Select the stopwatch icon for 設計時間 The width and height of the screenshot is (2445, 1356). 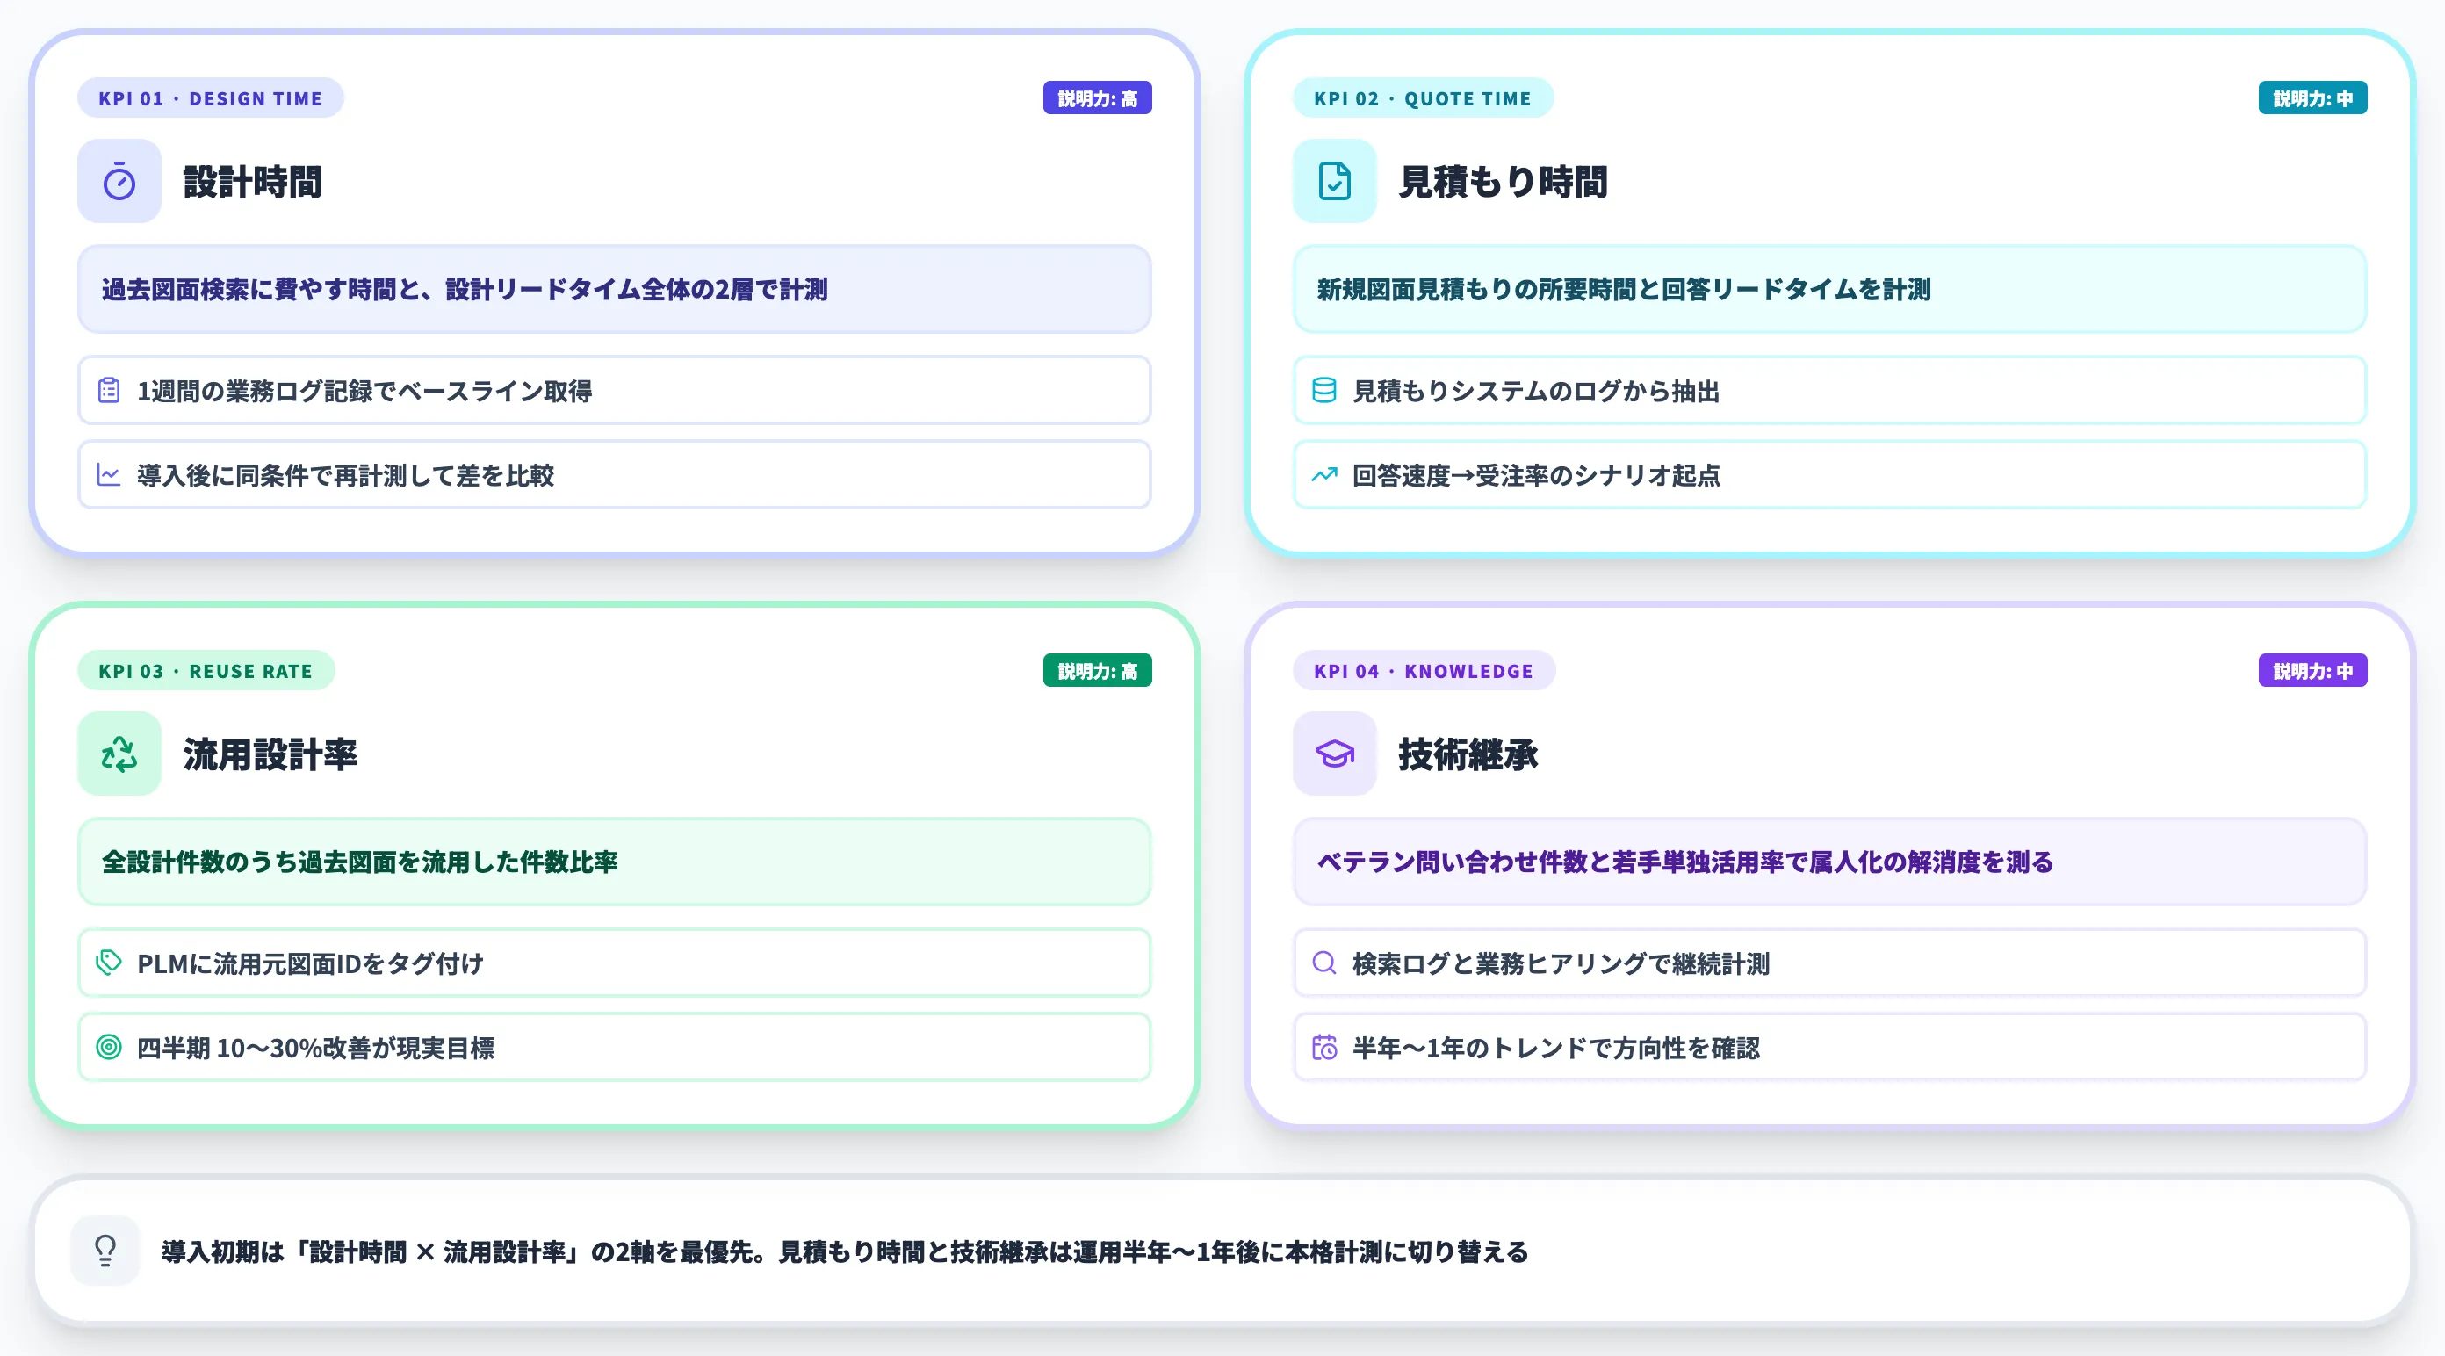pyautogui.click(x=118, y=182)
